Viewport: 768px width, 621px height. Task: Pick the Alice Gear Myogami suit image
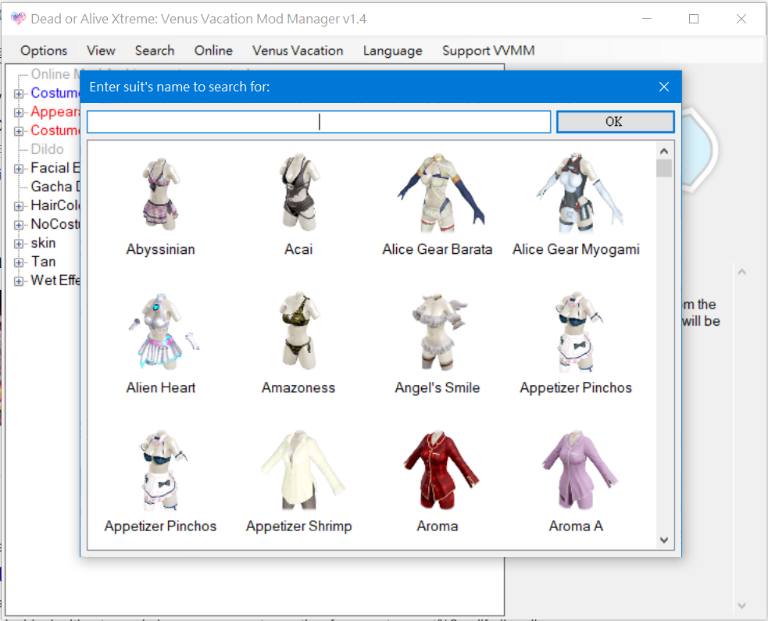579,193
